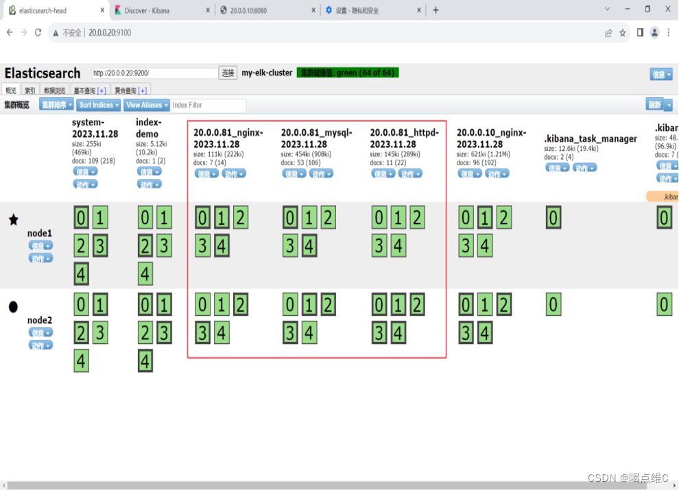Switch to the 复合查询 tab
Image resolution: width=679 pixels, height=490 pixels.
click(125, 90)
